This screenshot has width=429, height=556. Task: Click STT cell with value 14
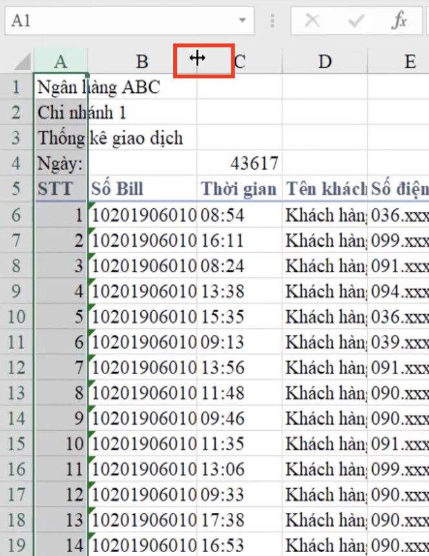click(61, 544)
